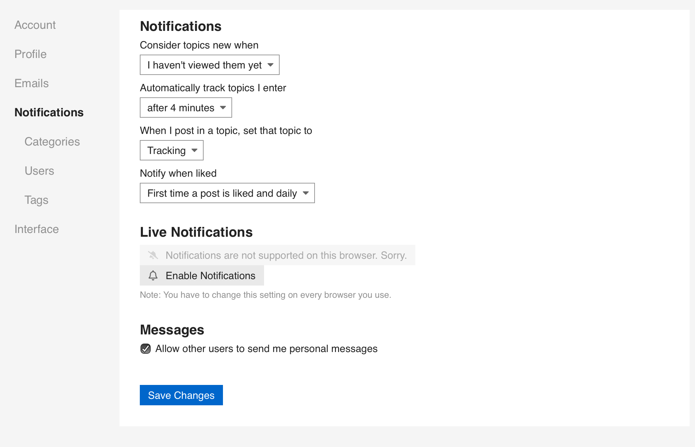The width and height of the screenshot is (695, 447).
Task: Click arrow on 'I haven't viewed them yet' dropdown
Action: pyautogui.click(x=270, y=65)
